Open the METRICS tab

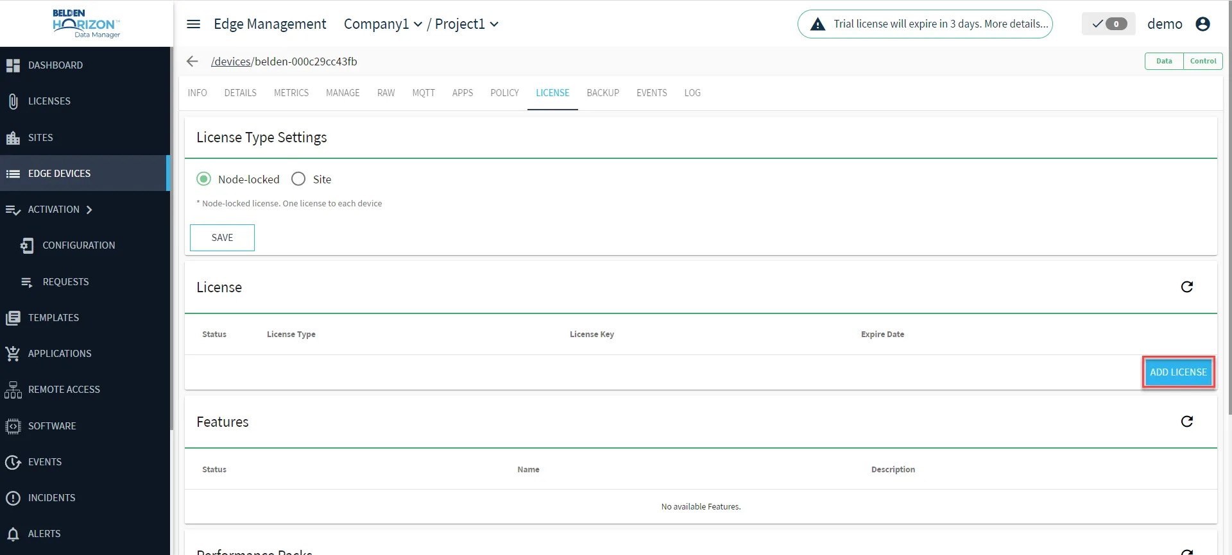[291, 94]
